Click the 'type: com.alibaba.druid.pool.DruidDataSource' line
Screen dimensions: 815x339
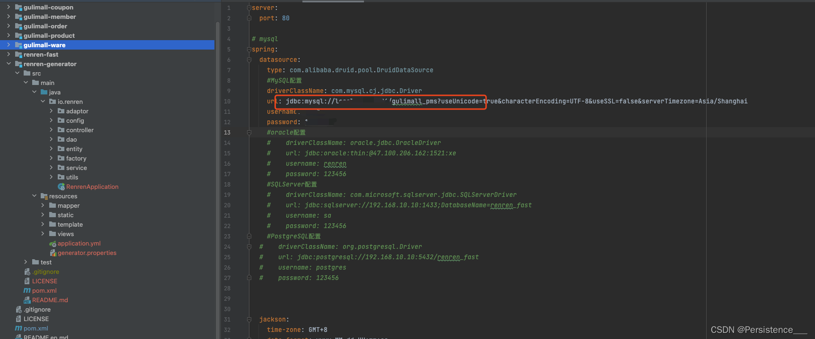[x=350, y=70]
